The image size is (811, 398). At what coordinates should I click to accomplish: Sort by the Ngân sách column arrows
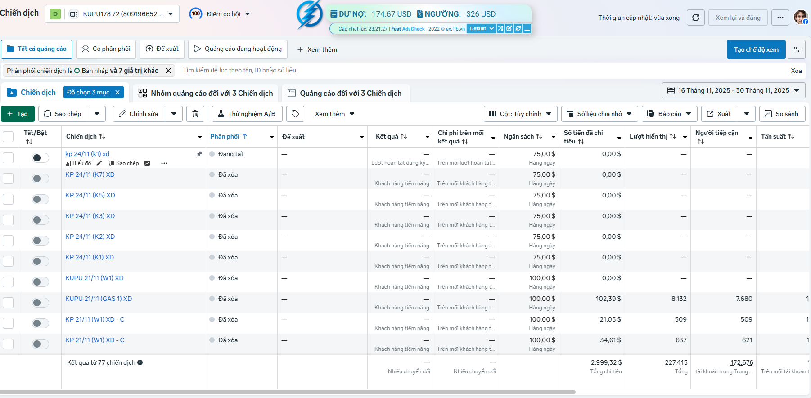(539, 136)
